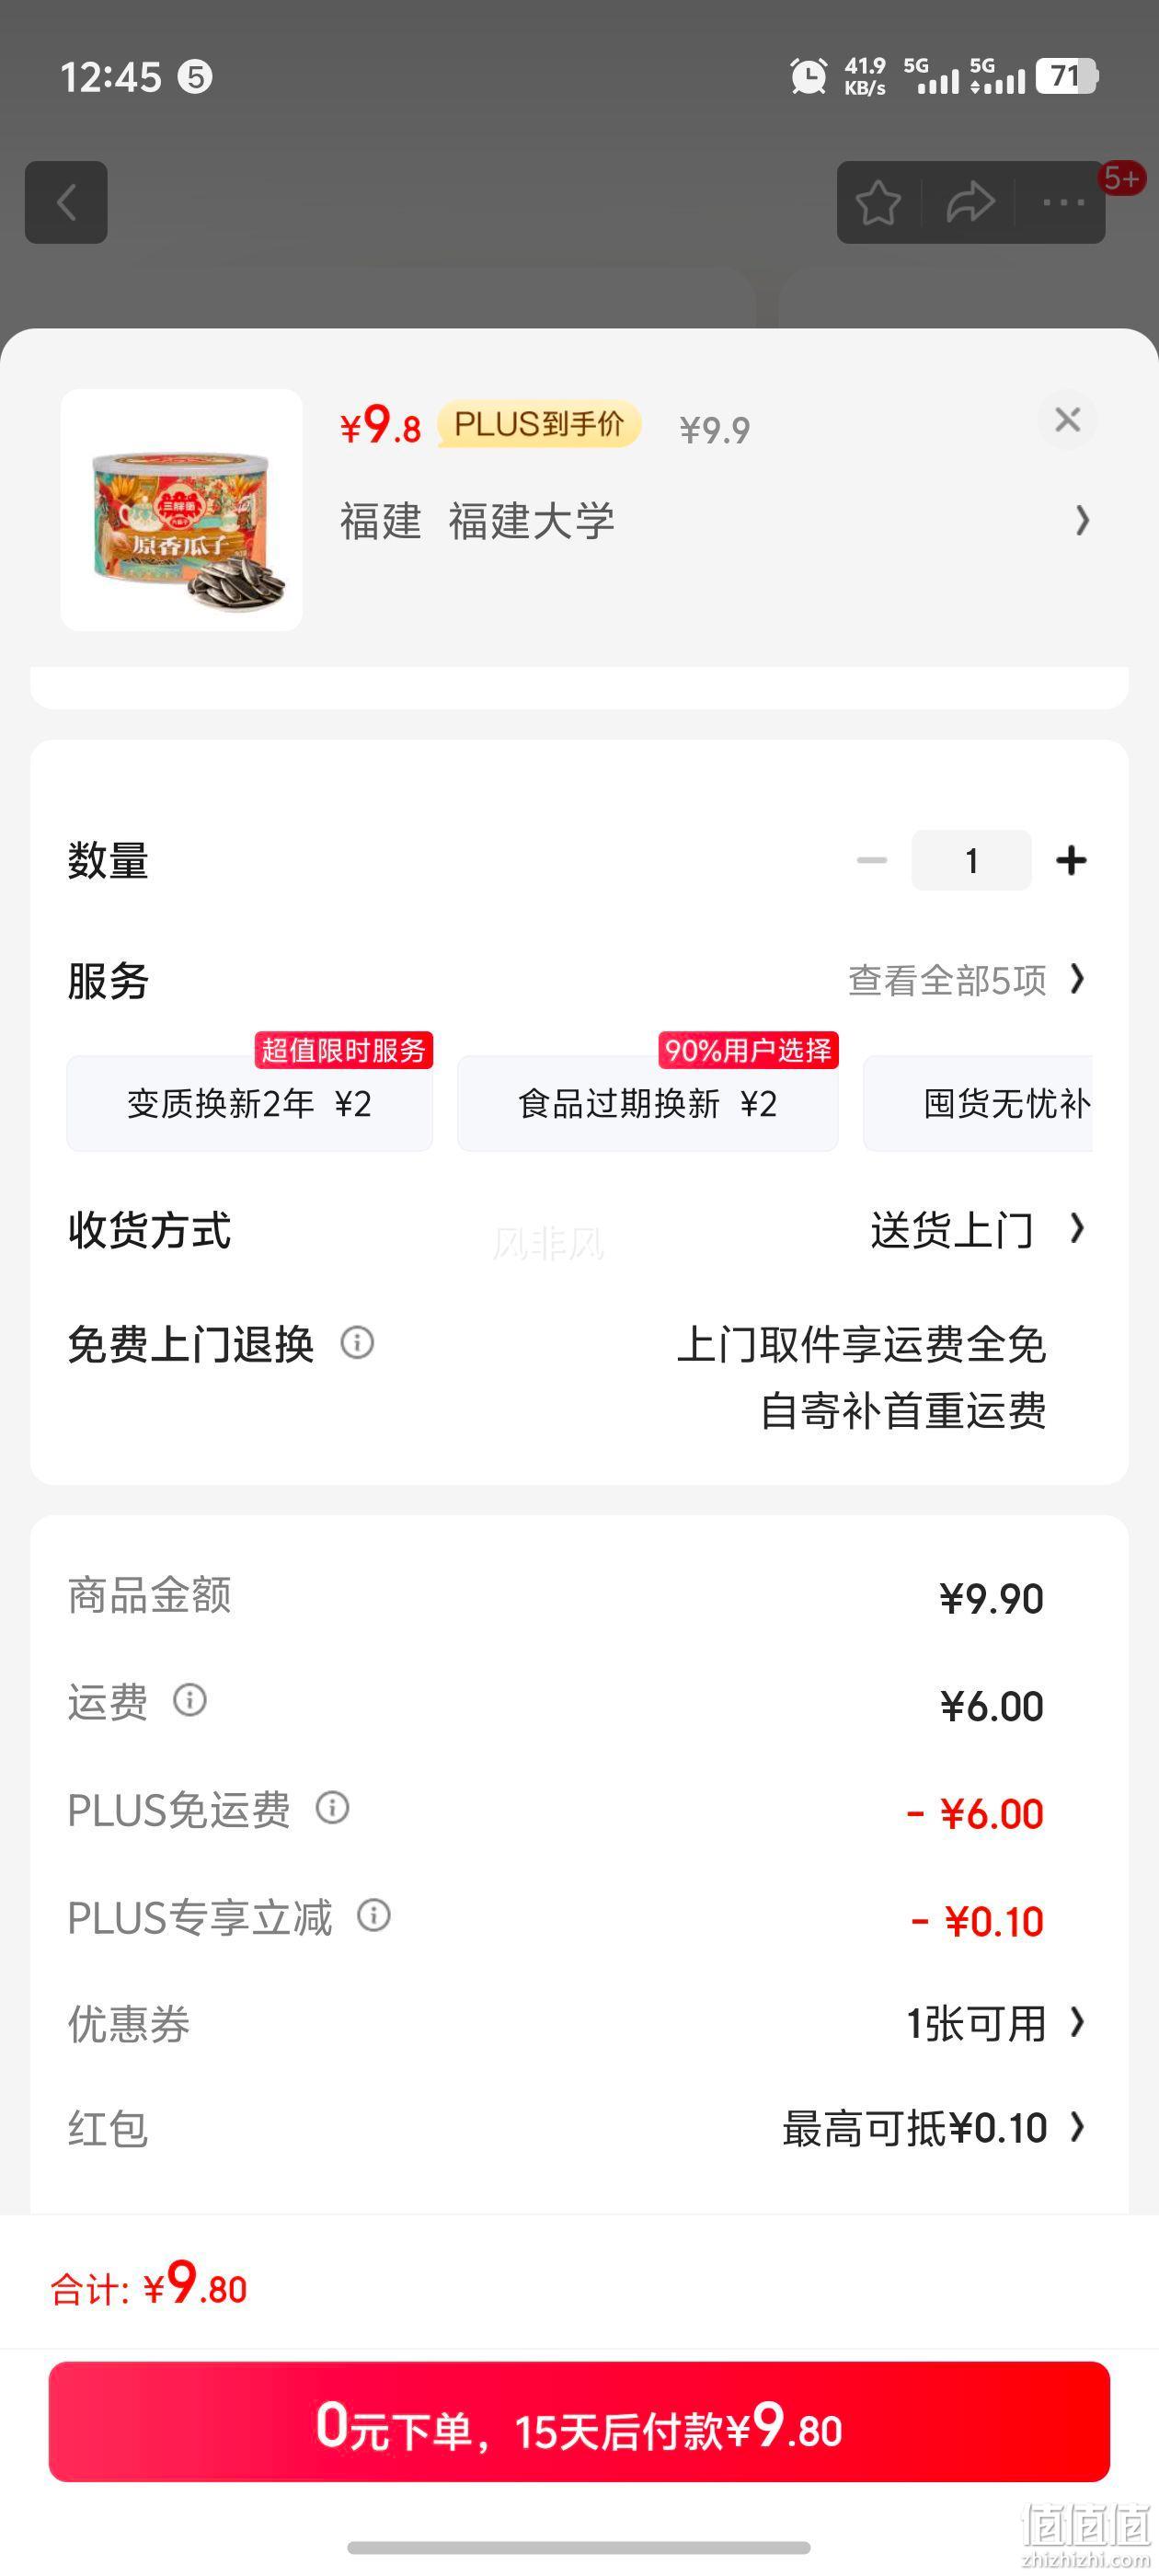
Task: Tap 0元下单 15天后付款 button
Action: click(579, 2421)
